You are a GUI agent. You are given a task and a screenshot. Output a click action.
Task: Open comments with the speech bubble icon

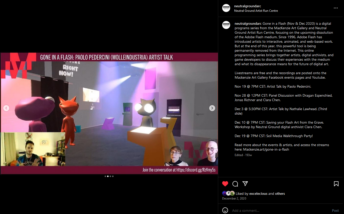pyautogui.click(x=235, y=184)
